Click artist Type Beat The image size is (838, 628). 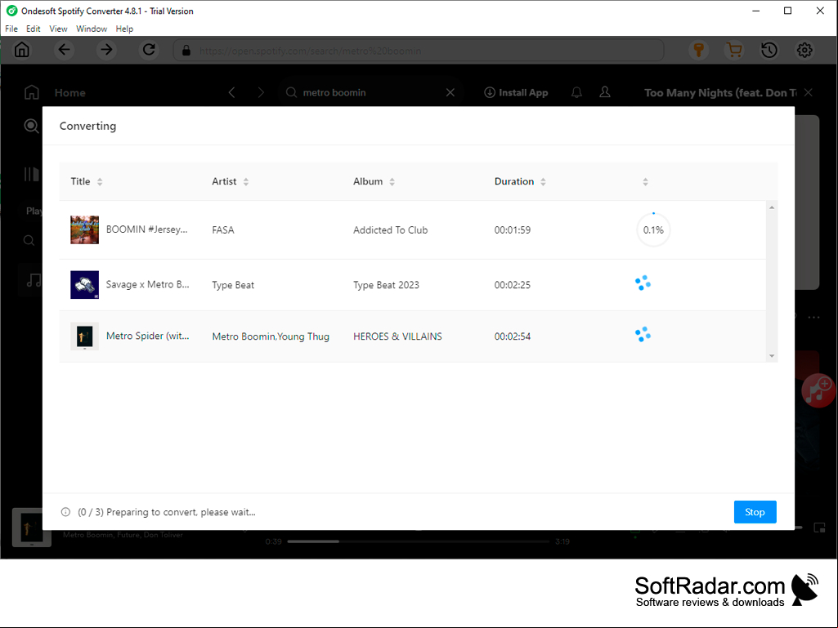[233, 285]
